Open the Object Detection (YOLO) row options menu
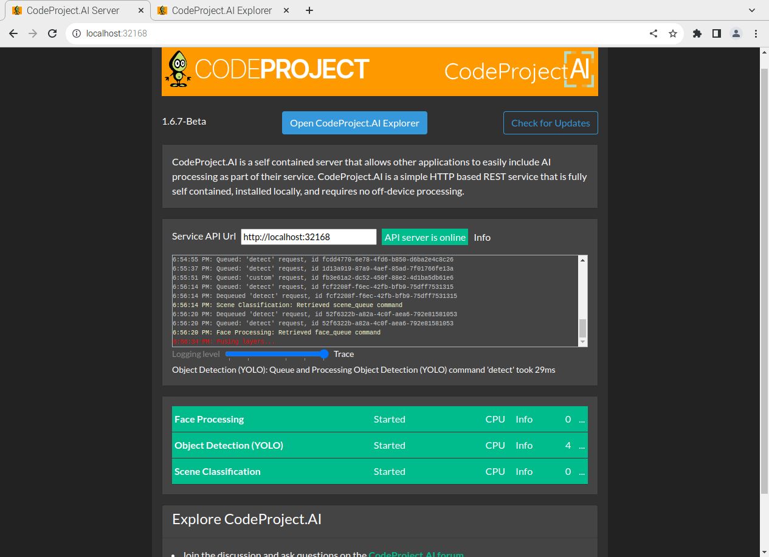 click(582, 446)
